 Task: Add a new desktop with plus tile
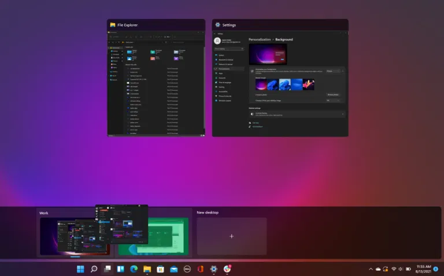point(232,236)
